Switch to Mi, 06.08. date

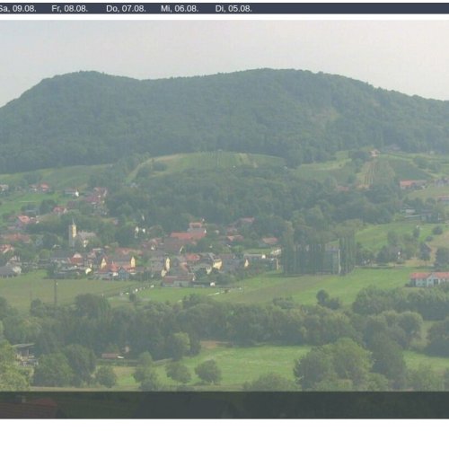pos(180,9)
